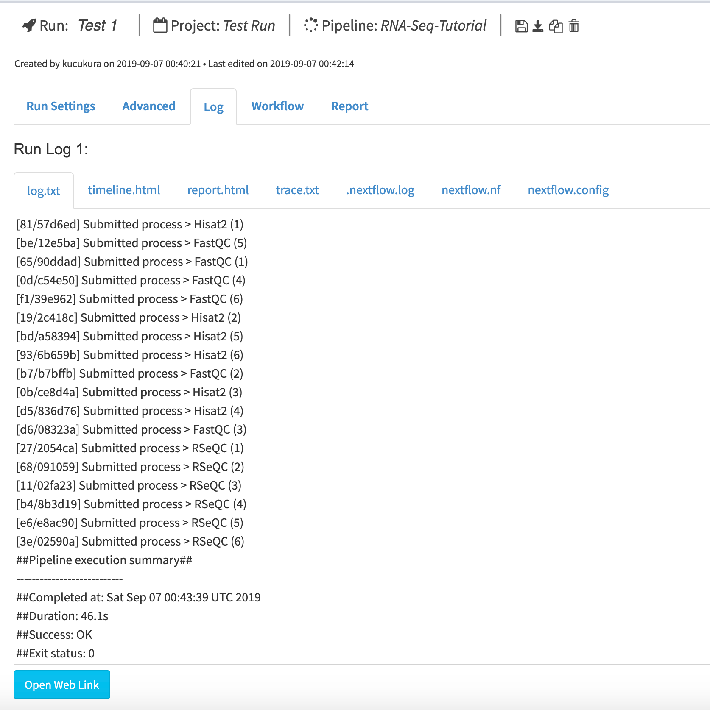Click the 'Run Log 1:' heading
The width and height of the screenshot is (710, 710).
pos(51,149)
